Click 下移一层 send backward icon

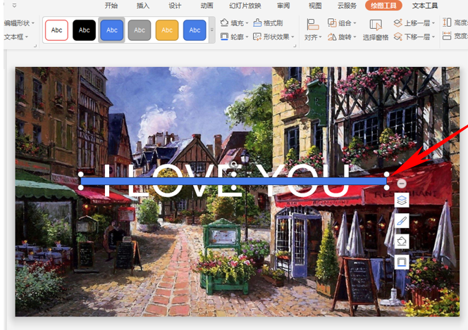[398, 37]
